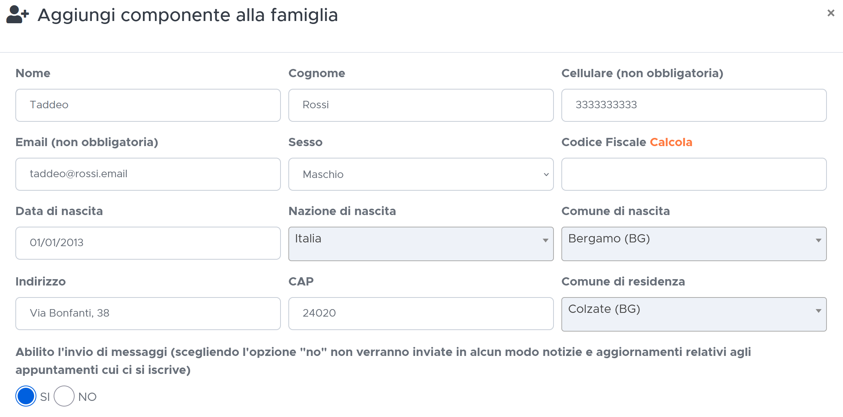Click the add-person icon beside the title
Image resolution: width=843 pixels, height=417 pixels.
(x=18, y=15)
